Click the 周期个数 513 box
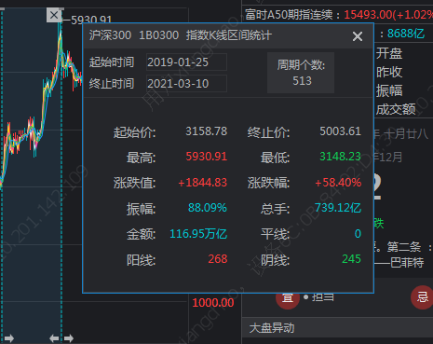Viewport: 433px width, 344px height. click(301, 73)
